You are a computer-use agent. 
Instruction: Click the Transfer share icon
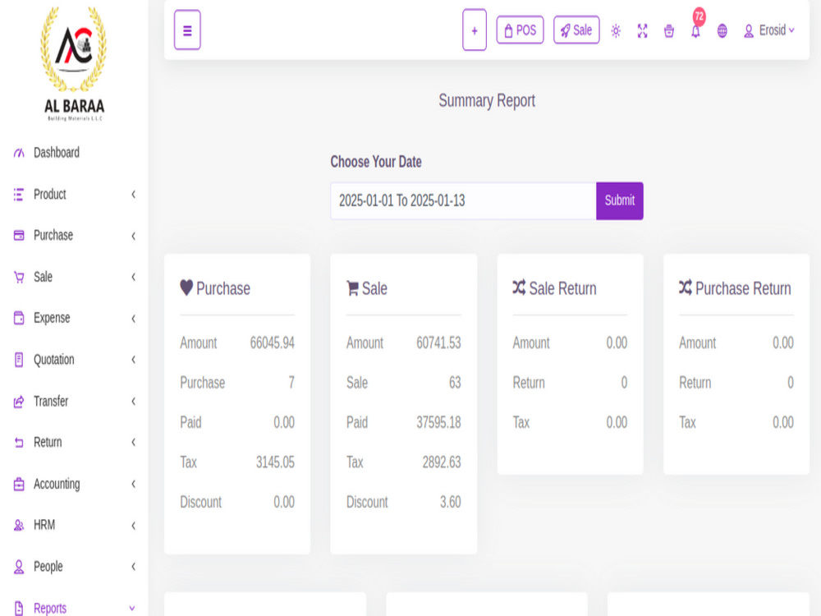click(x=19, y=402)
